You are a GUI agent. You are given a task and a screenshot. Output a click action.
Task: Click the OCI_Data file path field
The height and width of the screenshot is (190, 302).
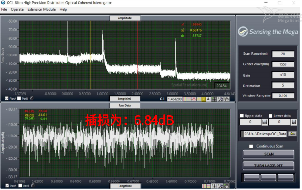[x=264, y=134]
